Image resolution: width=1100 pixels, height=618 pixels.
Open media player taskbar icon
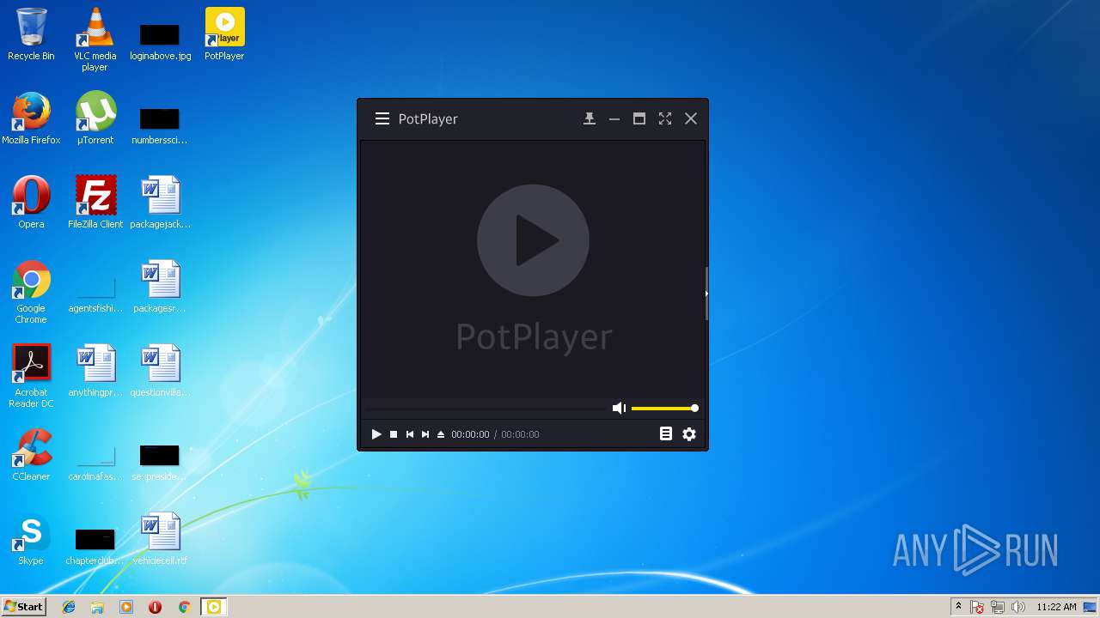pos(126,607)
